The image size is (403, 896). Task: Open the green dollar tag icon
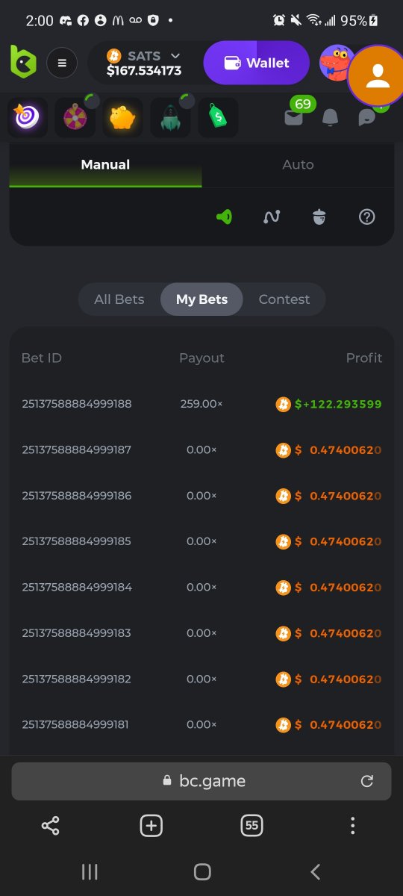point(218,118)
